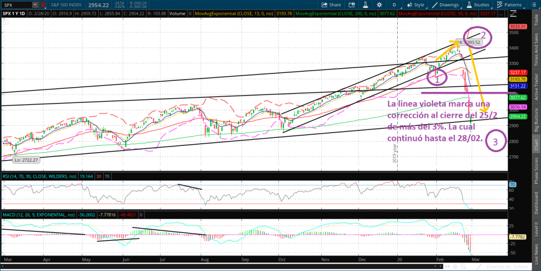Open the Big Buttons side tab
The height and width of the screenshot is (271, 541).
coord(536,120)
